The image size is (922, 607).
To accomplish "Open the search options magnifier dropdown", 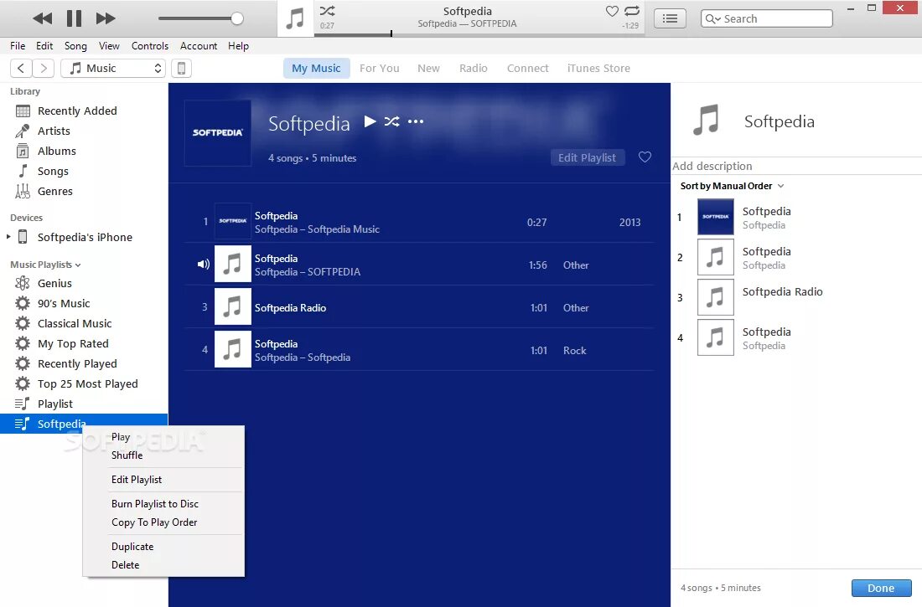I will click(712, 18).
